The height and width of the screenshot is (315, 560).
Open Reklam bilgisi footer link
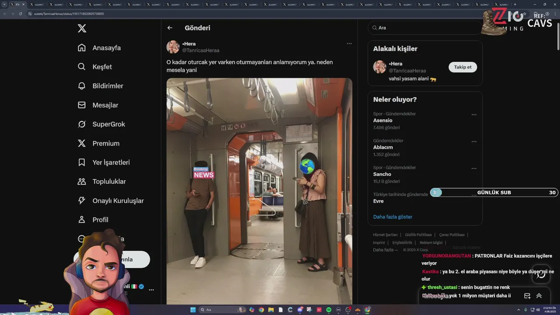[431, 242]
